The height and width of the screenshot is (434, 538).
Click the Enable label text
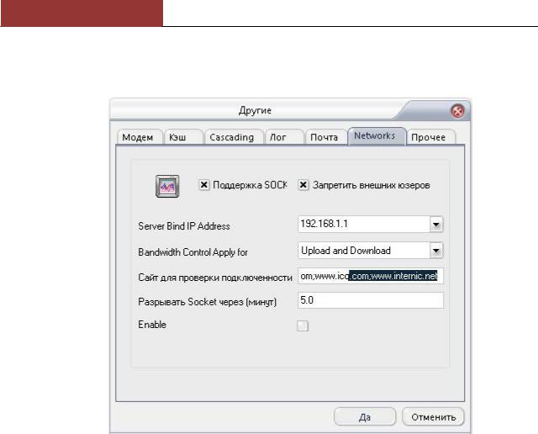coord(152,325)
